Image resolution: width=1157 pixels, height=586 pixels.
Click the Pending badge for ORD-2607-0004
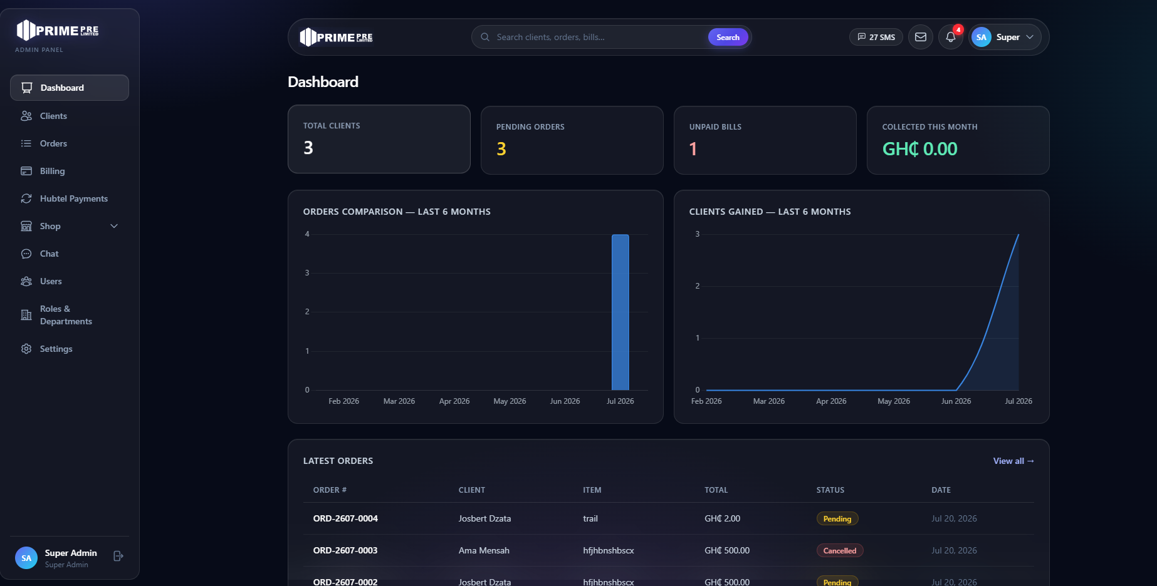[837, 518]
